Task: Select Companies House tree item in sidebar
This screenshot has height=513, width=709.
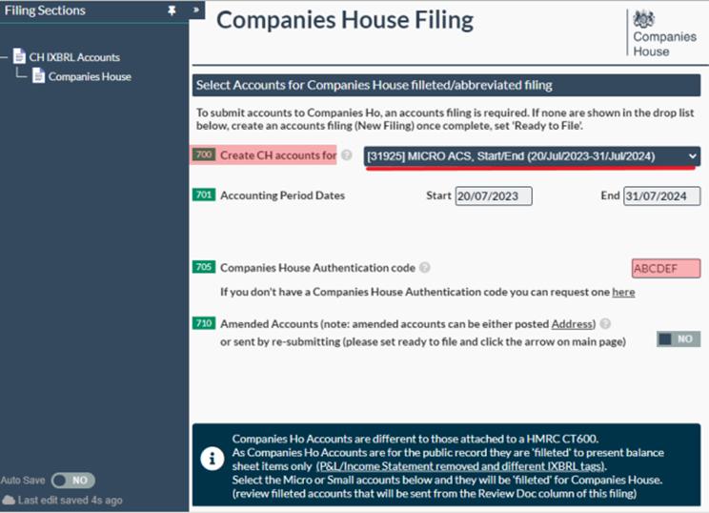Action: click(x=90, y=76)
